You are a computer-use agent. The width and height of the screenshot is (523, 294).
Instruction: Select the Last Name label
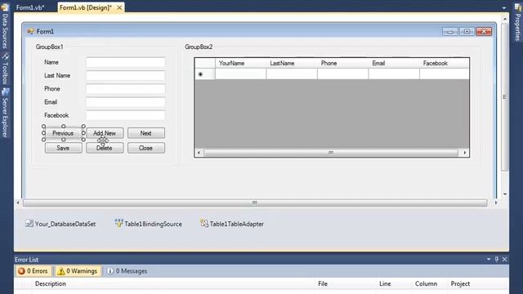57,76
